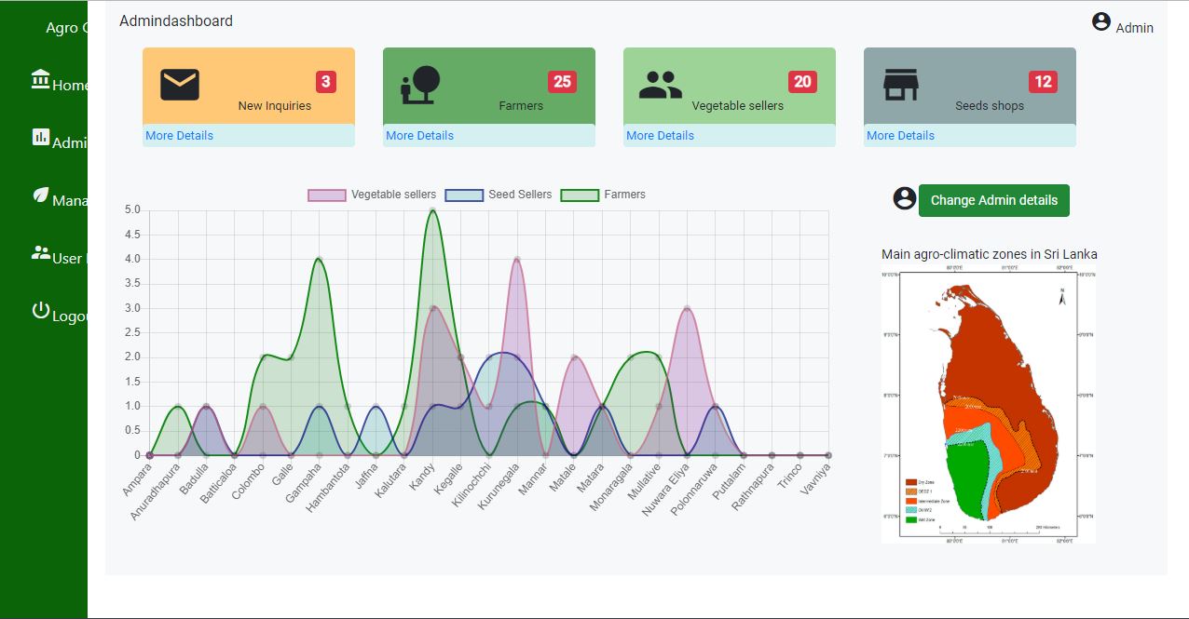Click the Admin profile icon at top right
The height and width of the screenshot is (619, 1189).
[1101, 22]
